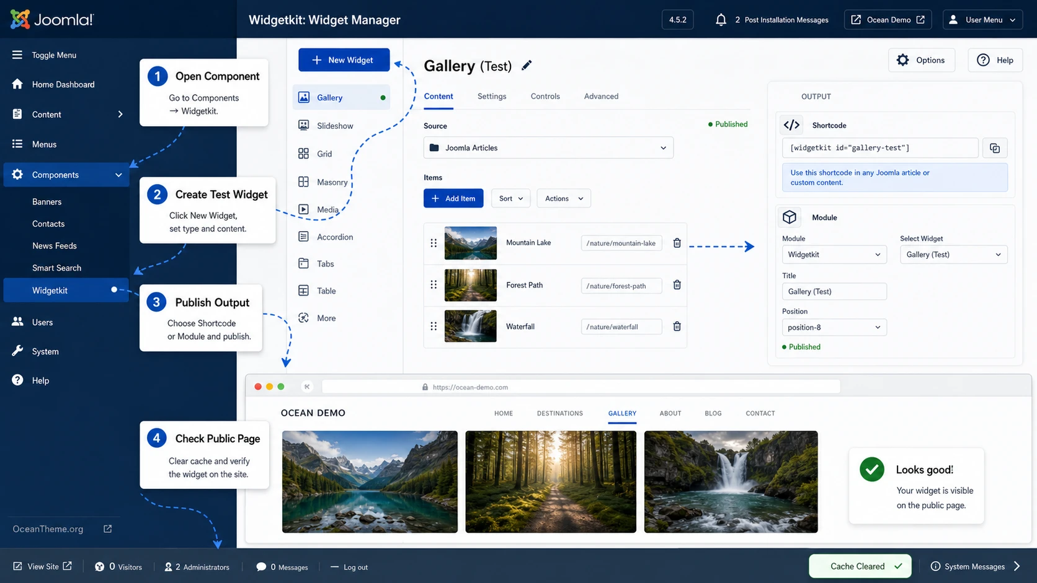Click the Toggle Menu hamburger icon
Image resolution: width=1037 pixels, height=583 pixels.
pyautogui.click(x=17, y=55)
